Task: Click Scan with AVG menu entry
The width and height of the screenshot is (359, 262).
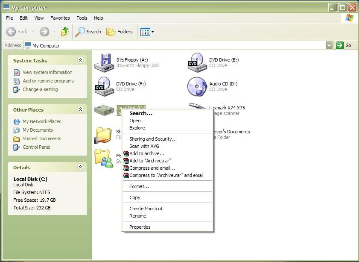Action: [144, 146]
